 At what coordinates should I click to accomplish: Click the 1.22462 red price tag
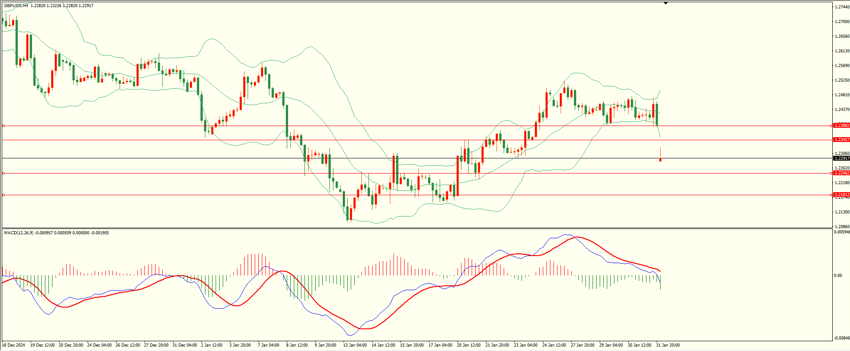click(842, 173)
